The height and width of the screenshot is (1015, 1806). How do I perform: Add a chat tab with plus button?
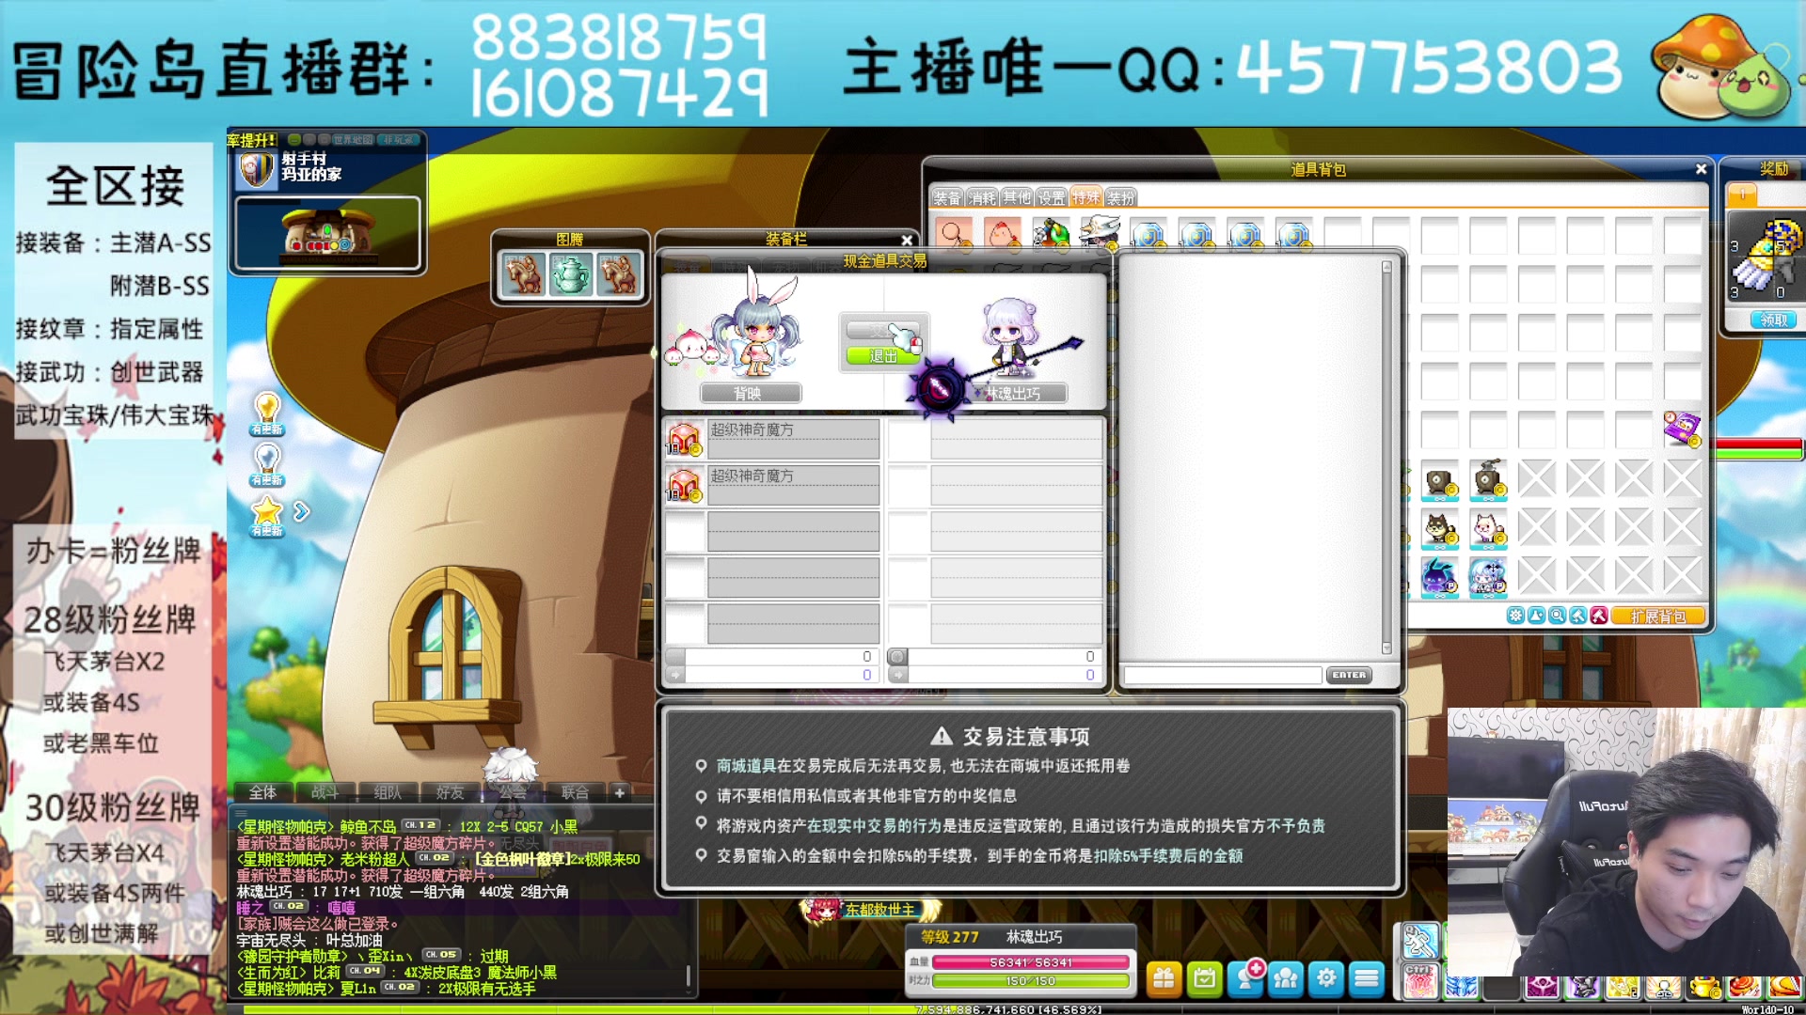[620, 792]
